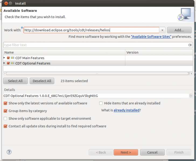Enable Show only software applicable to target environment
Viewport: 196px width, 161px height.
point(6,119)
